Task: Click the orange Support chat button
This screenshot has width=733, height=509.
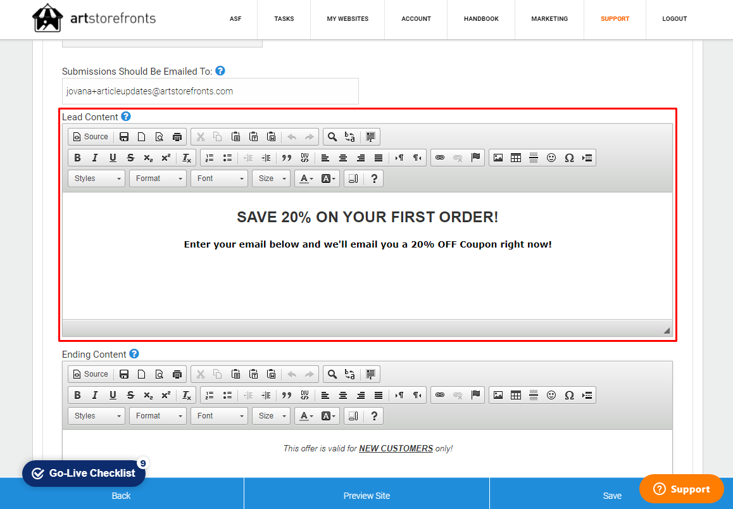Action: click(x=682, y=489)
